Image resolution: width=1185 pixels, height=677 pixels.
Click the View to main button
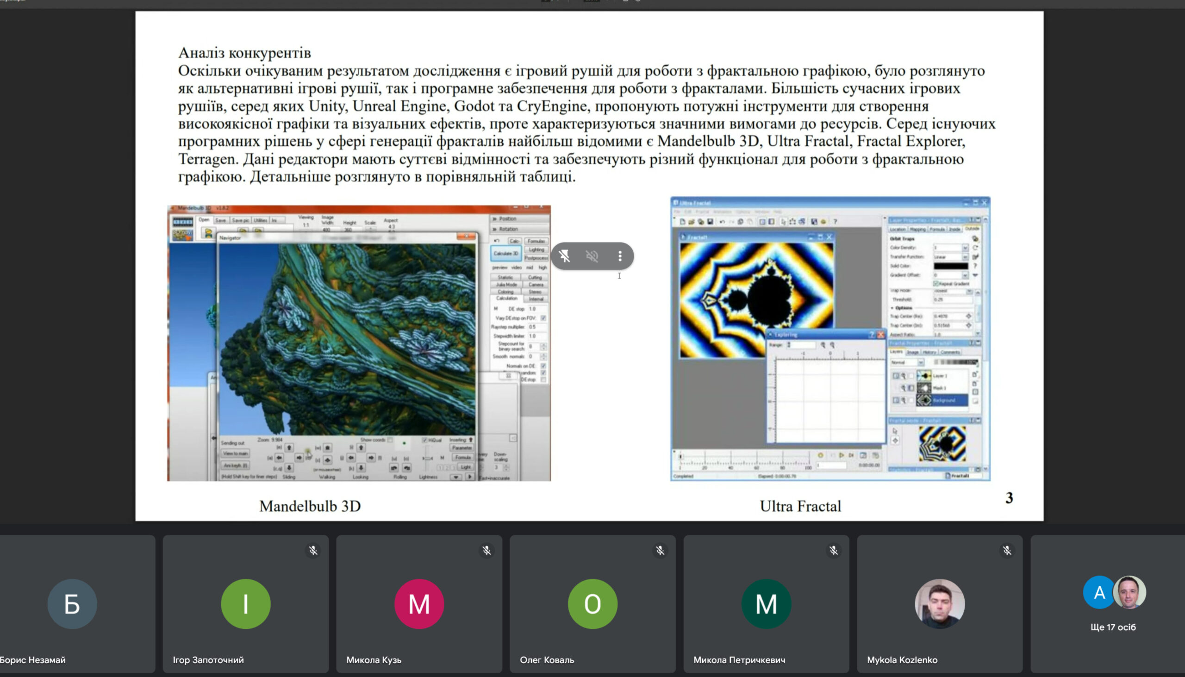(235, 453)
